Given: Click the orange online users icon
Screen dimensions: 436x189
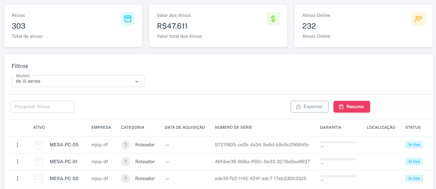Looking at the screenshot, I should point(418,19).
